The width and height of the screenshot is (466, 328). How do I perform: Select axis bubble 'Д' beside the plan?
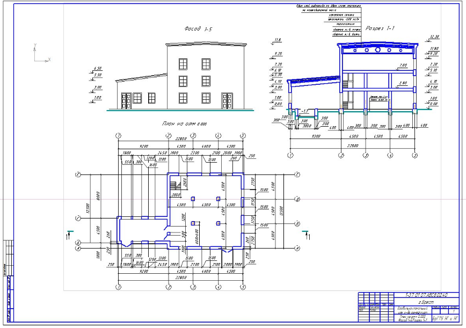tap(297, 199)
